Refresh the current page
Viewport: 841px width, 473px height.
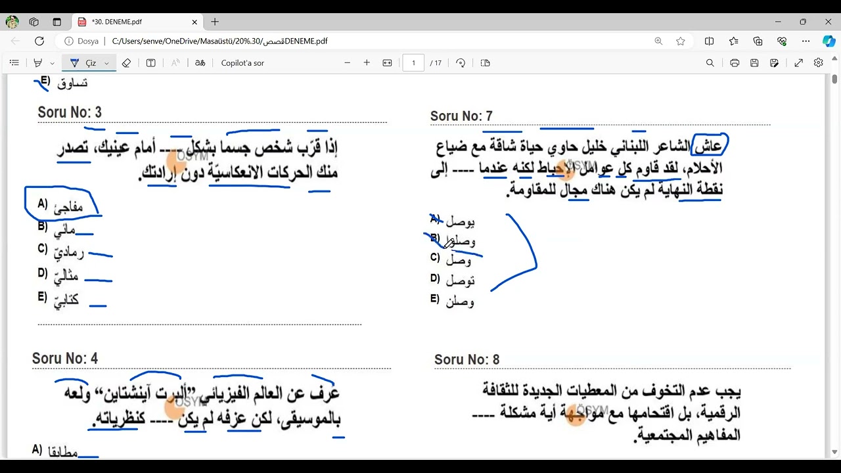(x=39, y=41)
